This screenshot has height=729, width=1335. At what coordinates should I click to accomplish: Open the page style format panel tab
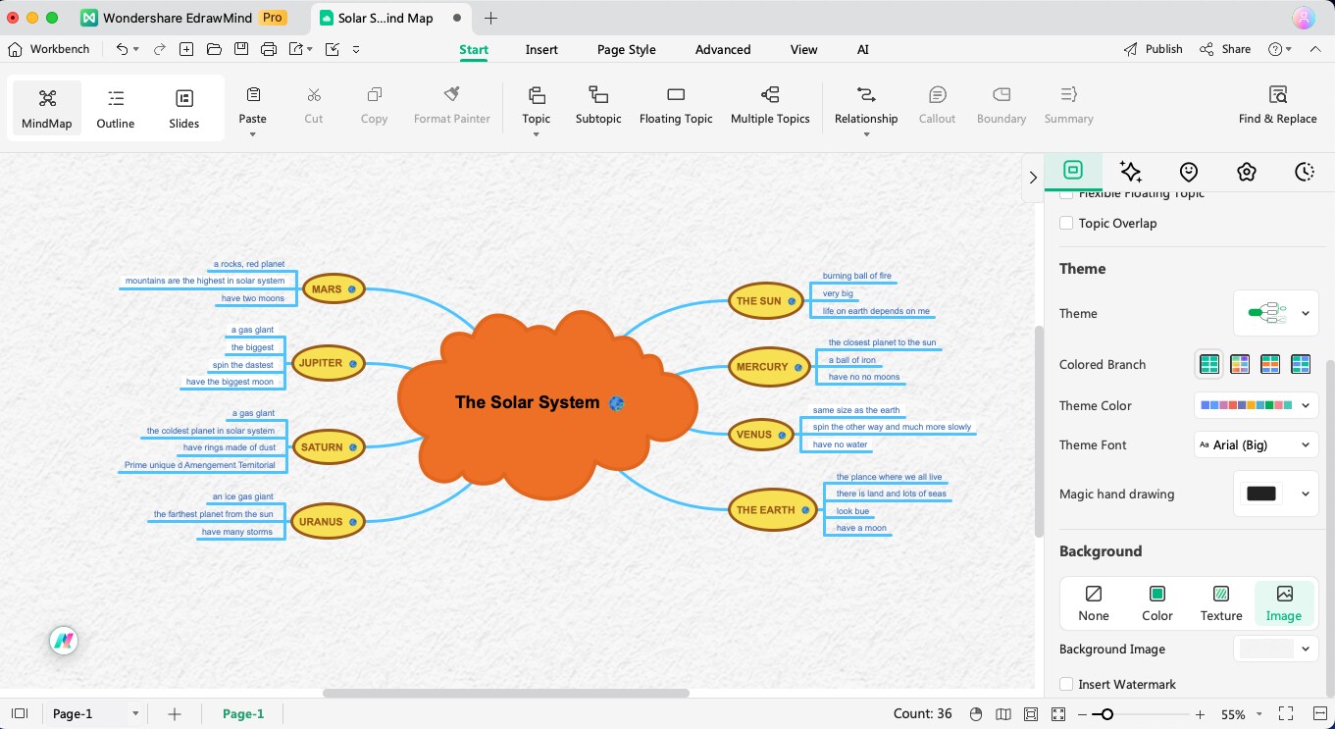tap(1073, 171)
